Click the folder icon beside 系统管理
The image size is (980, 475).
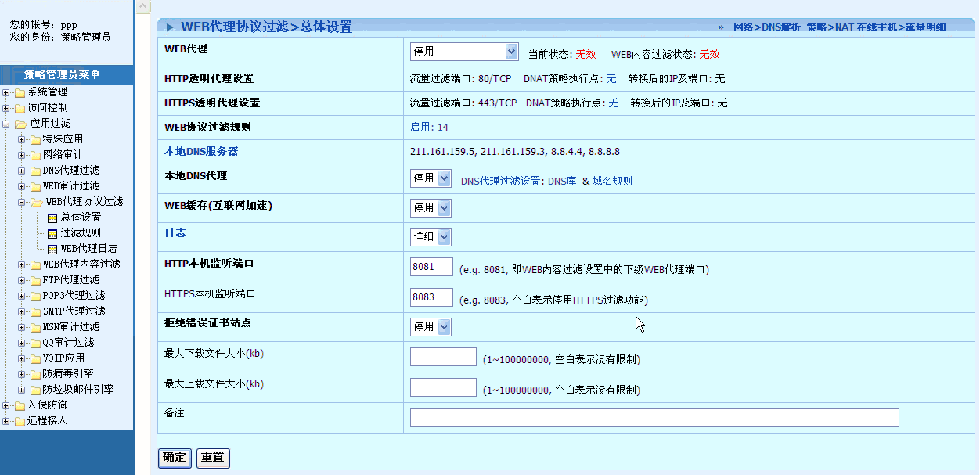20,92
